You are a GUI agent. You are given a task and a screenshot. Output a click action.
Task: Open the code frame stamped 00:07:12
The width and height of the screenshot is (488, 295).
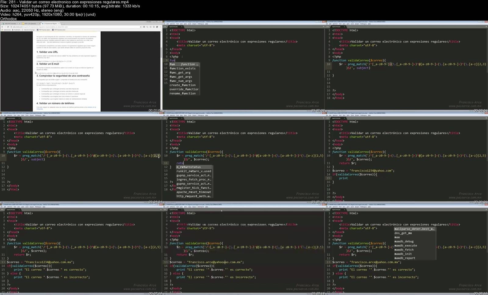81,249
